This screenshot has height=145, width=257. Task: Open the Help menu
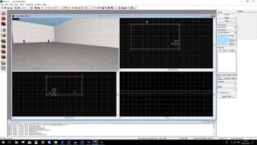click(44, 4)
